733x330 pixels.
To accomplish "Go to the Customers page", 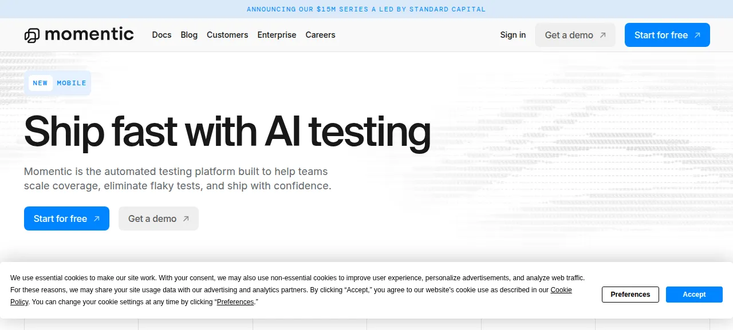I will [x=227, y=35].
